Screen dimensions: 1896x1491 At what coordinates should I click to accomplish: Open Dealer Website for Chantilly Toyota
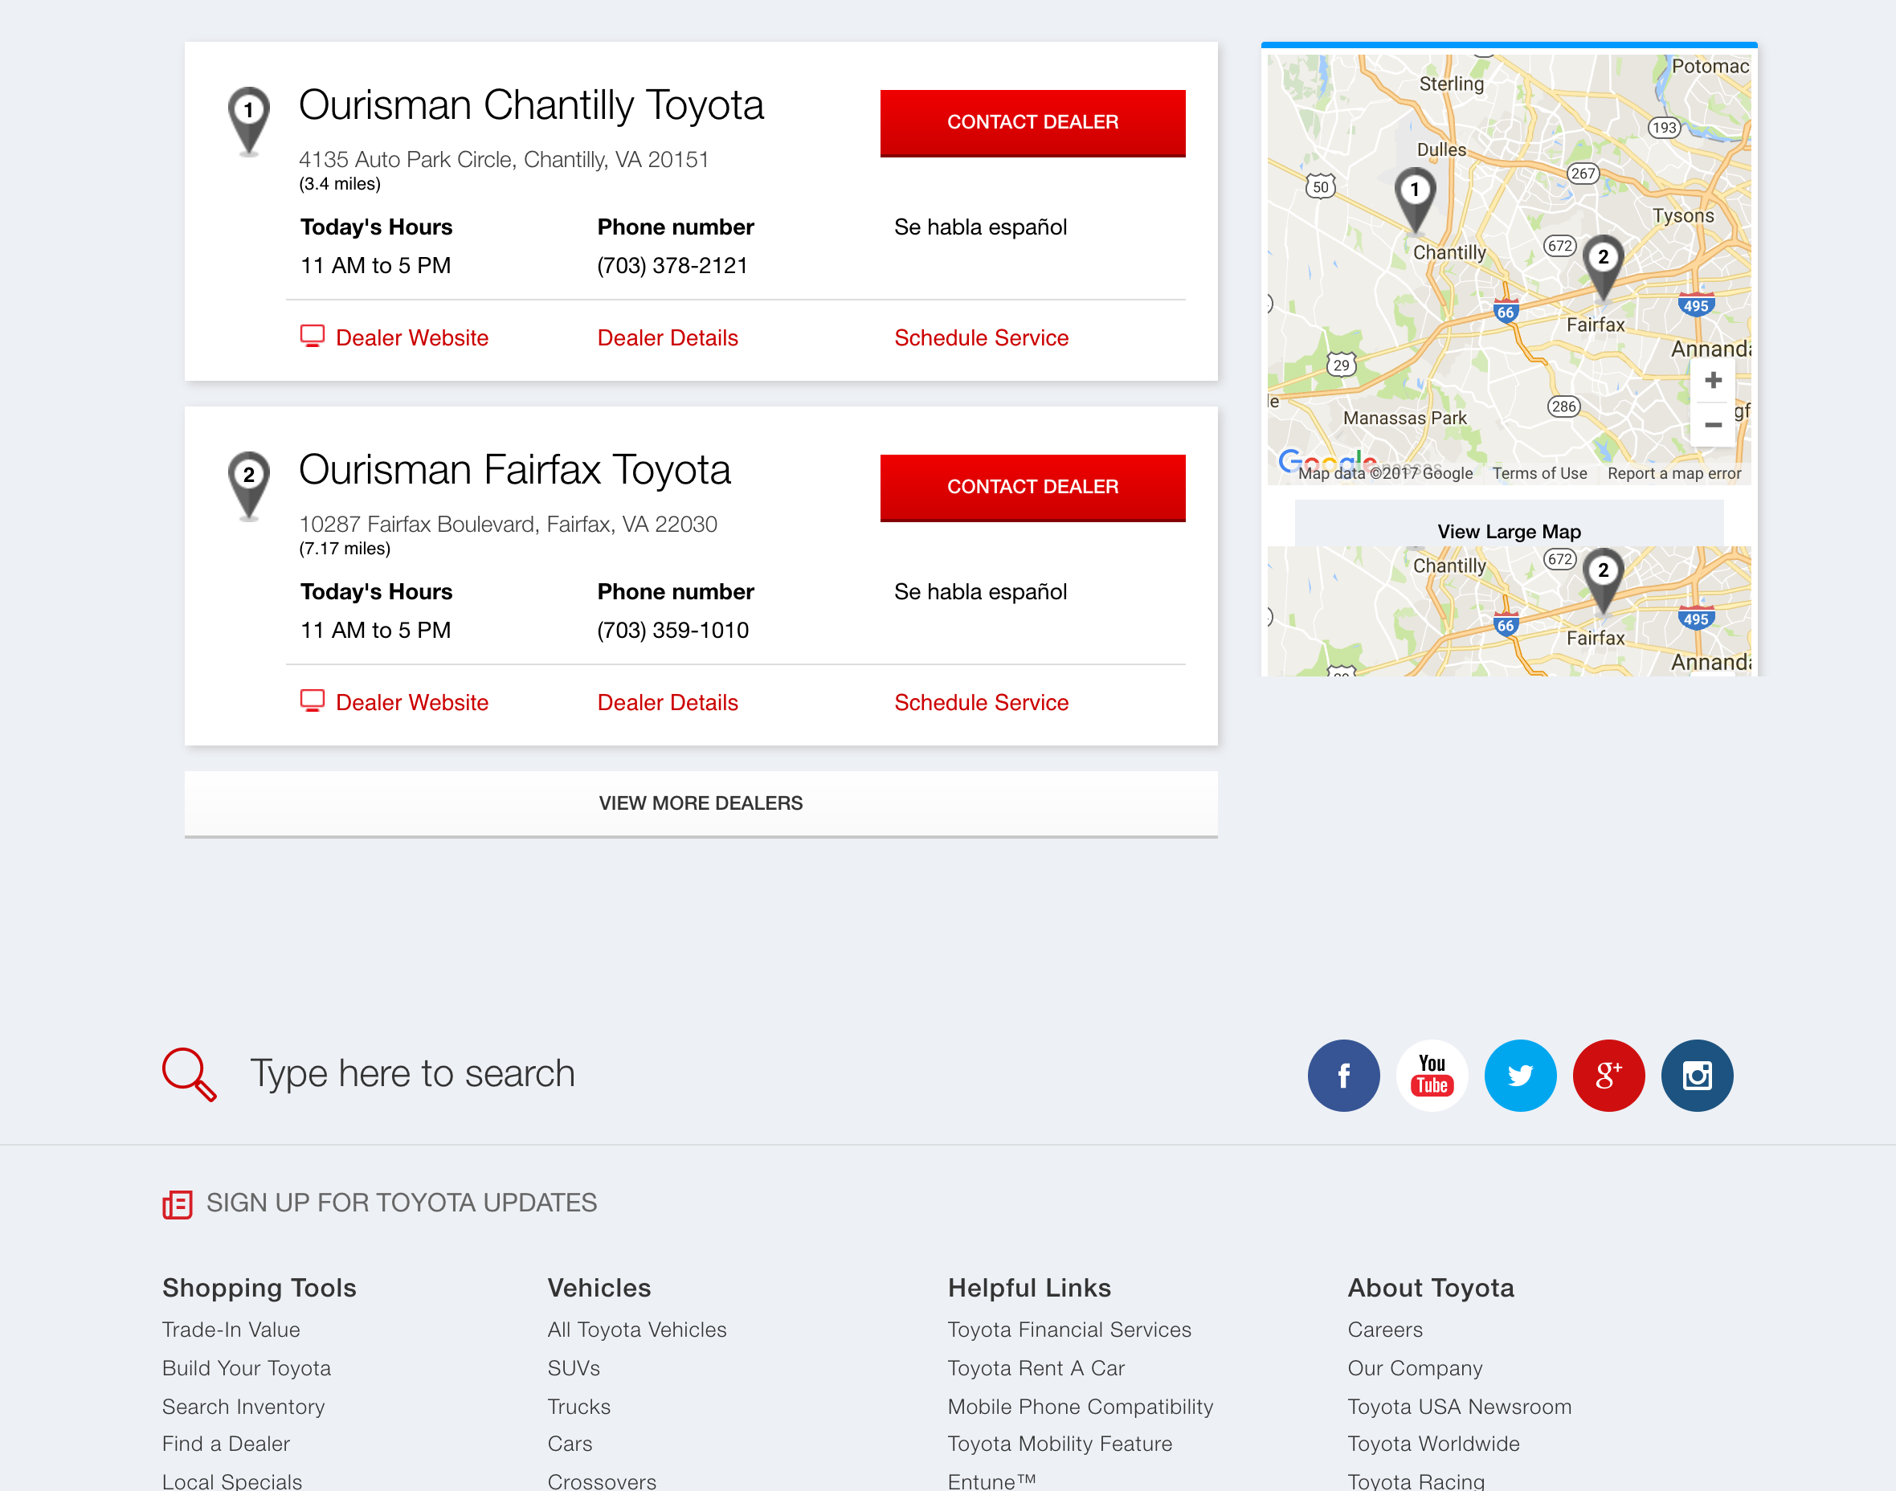pyautogui.click(x=411, y=338)
